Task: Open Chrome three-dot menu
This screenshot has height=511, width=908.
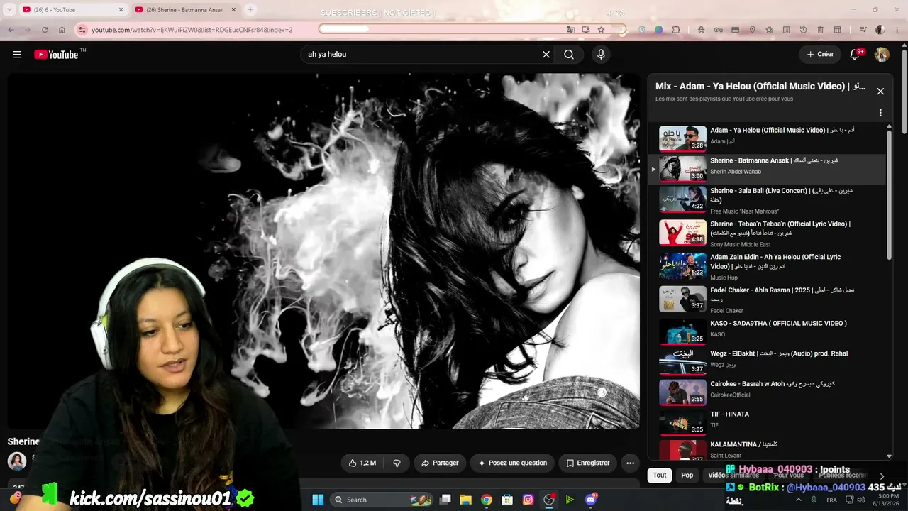Action: coord(897,30)
